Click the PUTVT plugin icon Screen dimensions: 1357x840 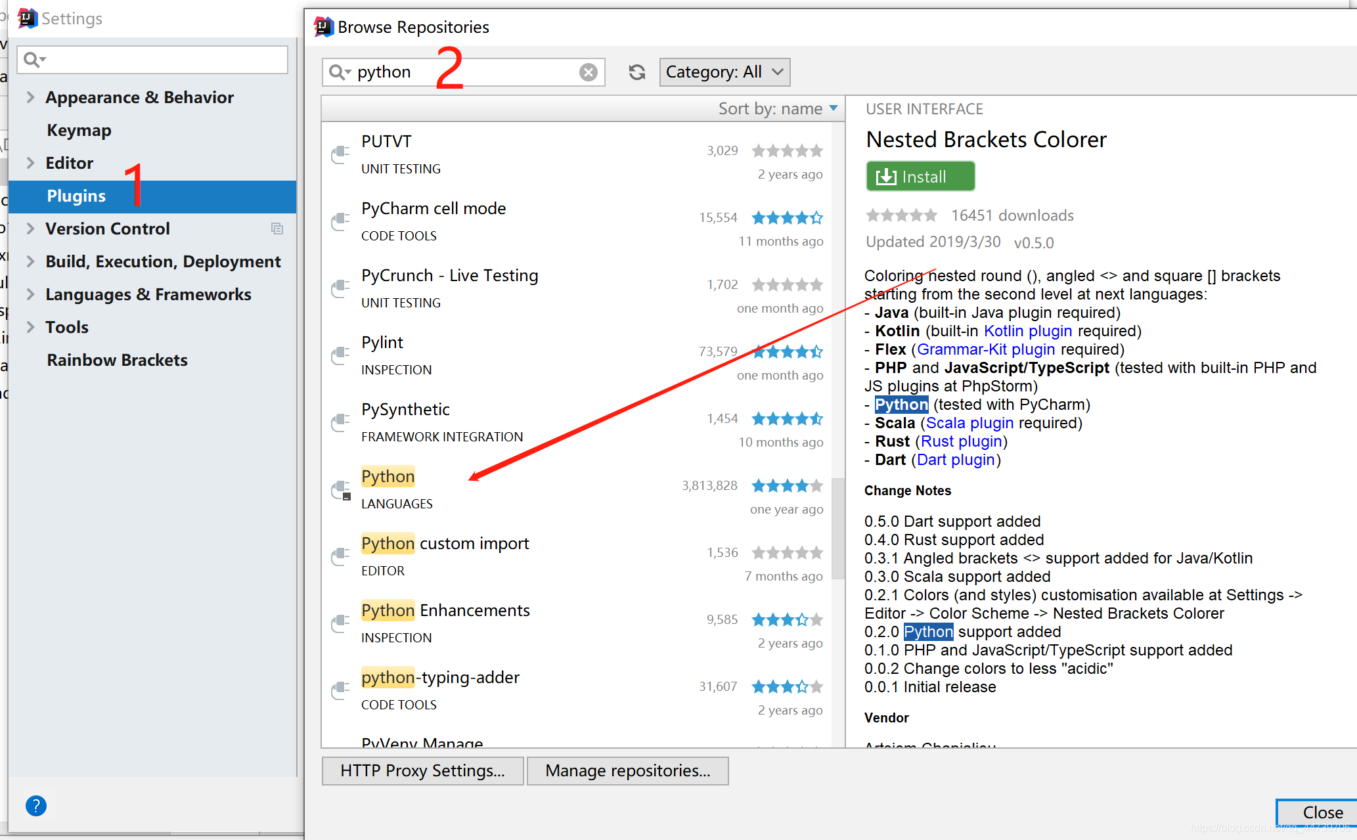[x=340, y=154]
